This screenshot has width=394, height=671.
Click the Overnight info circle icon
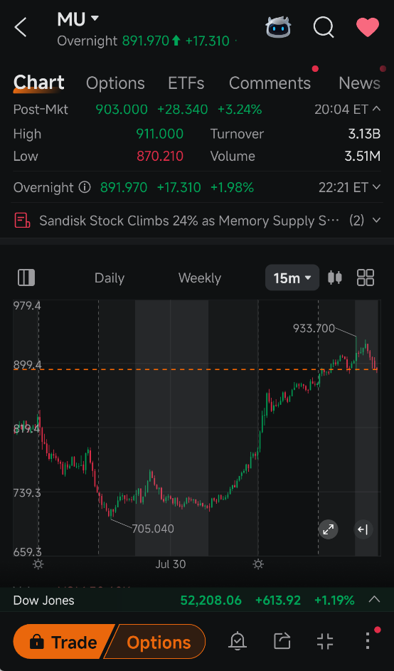tap(85, 187)
